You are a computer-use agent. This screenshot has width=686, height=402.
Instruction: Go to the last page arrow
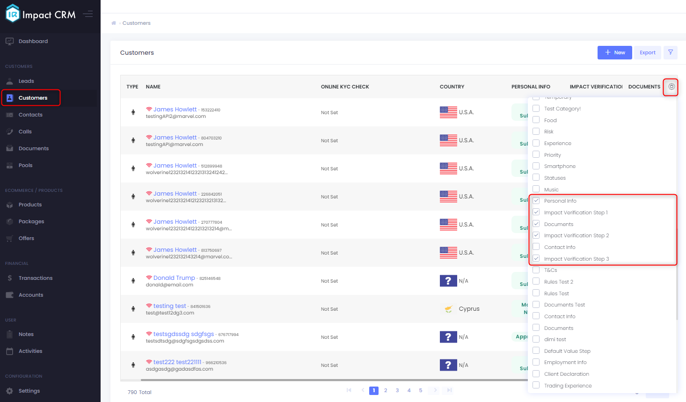coord(449,390)
